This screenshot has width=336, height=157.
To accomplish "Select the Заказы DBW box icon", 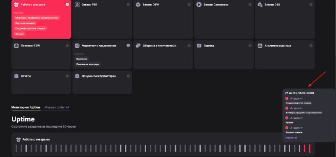I will pos(138,5).
